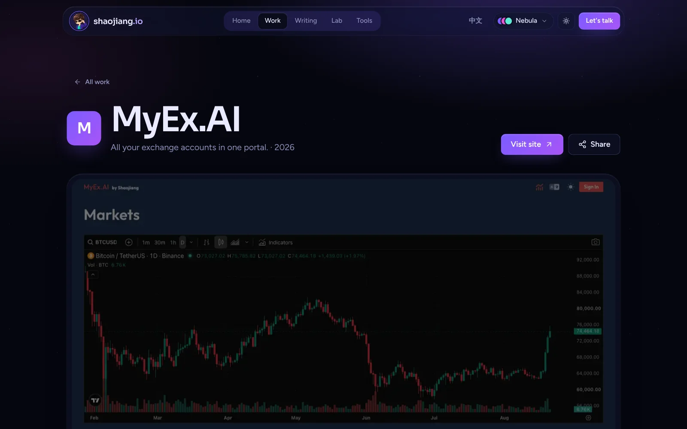Image resolution: width=687 pixels, height=429 pixels.
Task: Go to the Home tab
Action: click(x=241, y=21)
